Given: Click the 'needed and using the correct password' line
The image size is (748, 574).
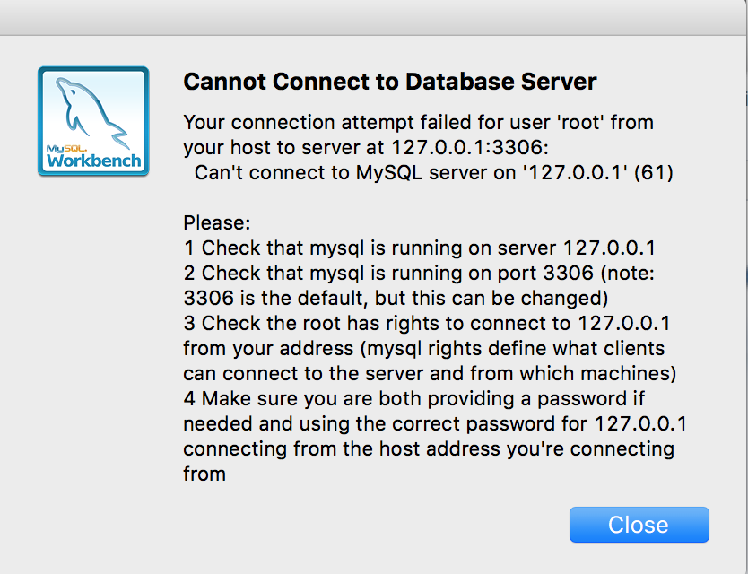Looking at the screenshot, I should pyautogui.click(x=435, y=423).
